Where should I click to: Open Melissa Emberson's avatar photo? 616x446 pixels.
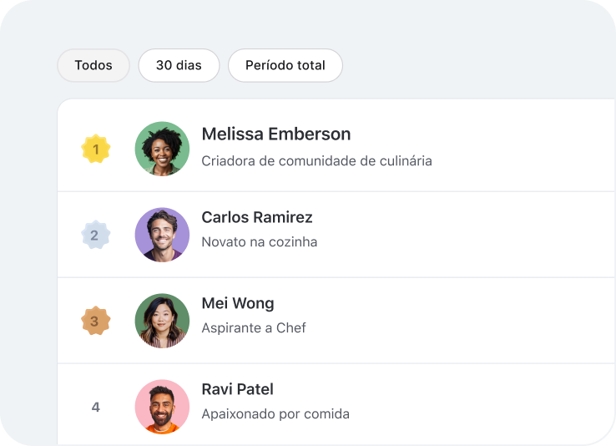(162, 149)
